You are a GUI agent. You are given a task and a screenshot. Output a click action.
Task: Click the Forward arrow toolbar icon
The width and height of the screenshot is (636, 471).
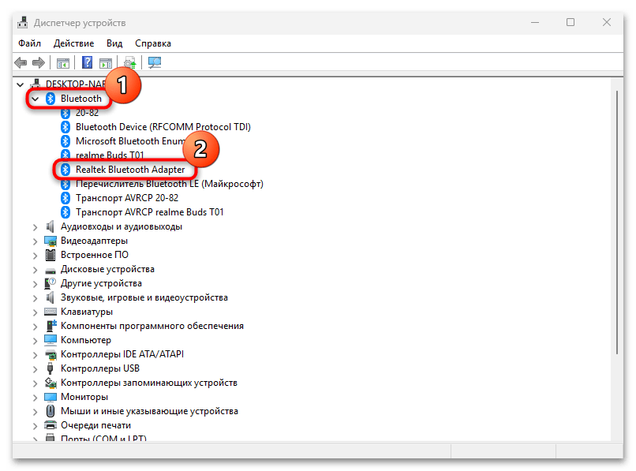point(39,63)
